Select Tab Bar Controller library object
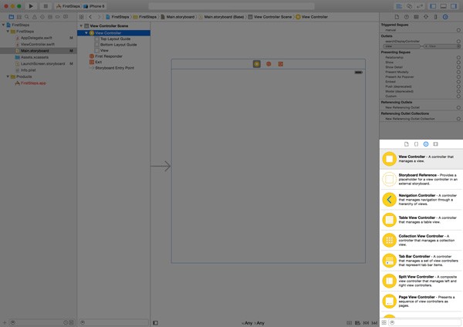This screenshot has width=463, height=327. pyautogui.click(x=421, y=261)
